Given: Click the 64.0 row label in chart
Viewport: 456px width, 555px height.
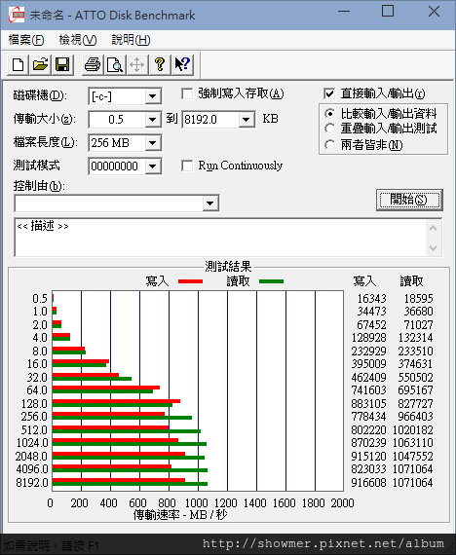Looking at the screenshot, I should pos(37,390).
